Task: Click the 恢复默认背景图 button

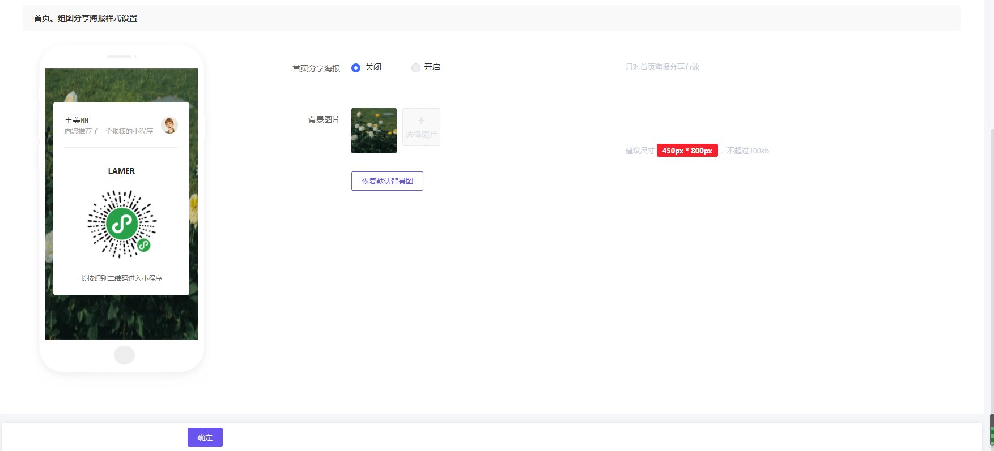Action: tap(387, 181)
